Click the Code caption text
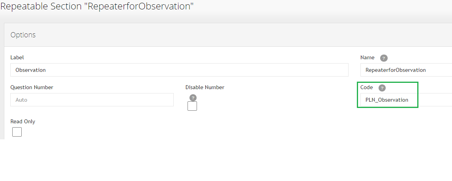The image size is (452, 181). [366, 87]
